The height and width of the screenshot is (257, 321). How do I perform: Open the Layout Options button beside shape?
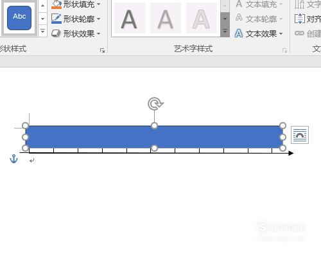click(300, 135)
